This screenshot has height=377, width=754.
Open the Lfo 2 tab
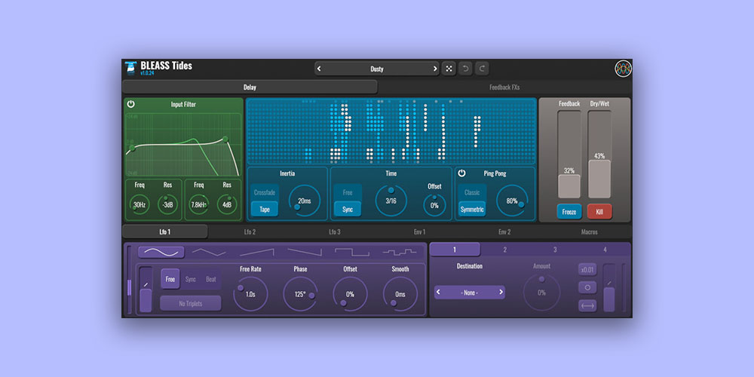tap(250, 232)
